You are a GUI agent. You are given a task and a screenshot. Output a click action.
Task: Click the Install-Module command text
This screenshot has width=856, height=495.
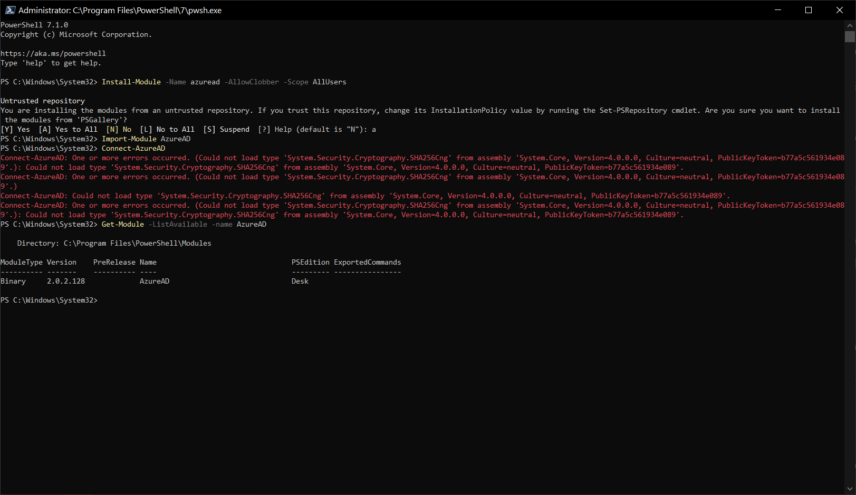(x=131, y=82)
